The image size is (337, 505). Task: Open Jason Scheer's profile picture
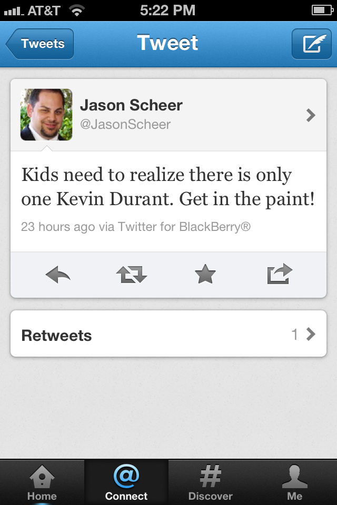point(46,115)
